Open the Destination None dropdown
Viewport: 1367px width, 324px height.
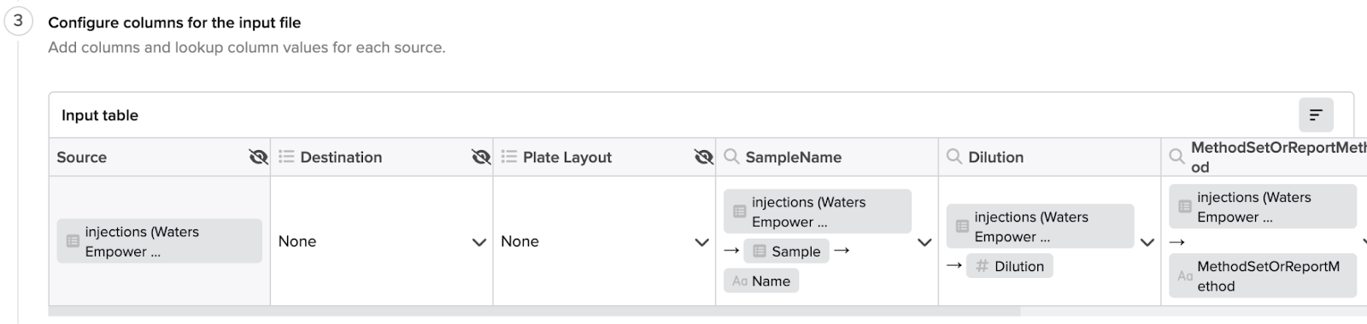click(382, 241)
